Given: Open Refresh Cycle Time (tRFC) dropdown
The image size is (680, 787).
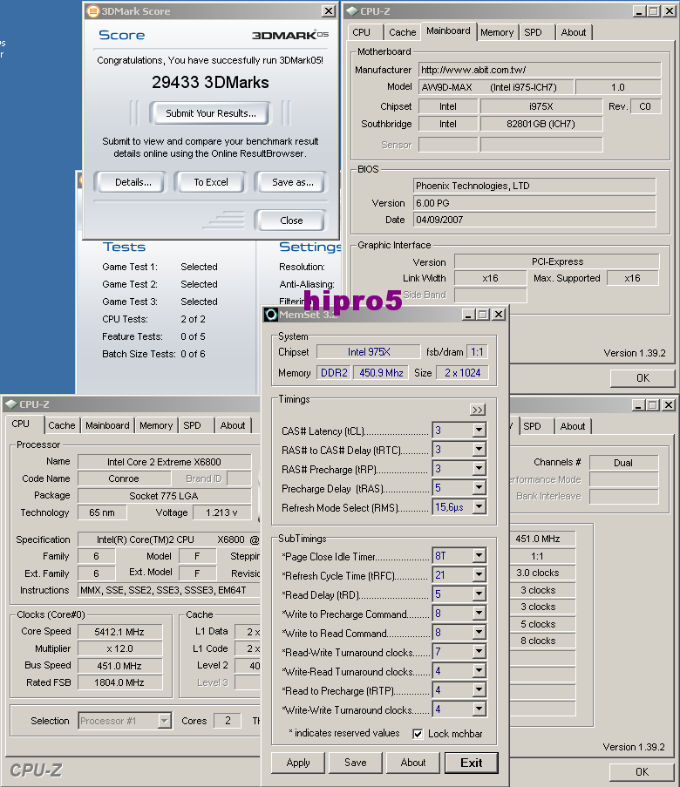Looking at the screenshot, I should (x=479, y=574).
